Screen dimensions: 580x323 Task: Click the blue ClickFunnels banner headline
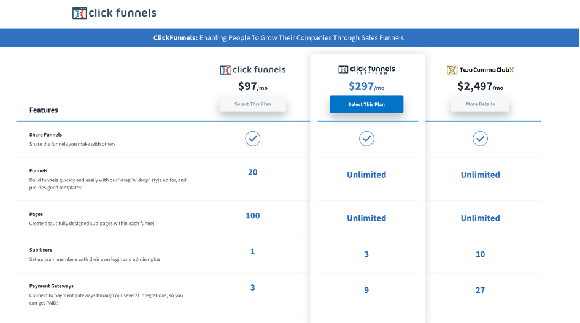(x=279, y=38)
